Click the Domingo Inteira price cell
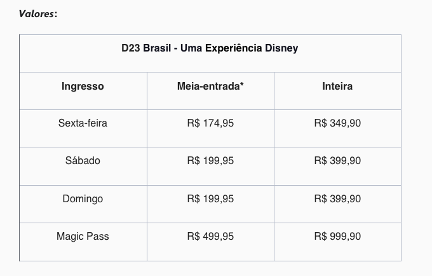432x276 pixels. point(337,199)
